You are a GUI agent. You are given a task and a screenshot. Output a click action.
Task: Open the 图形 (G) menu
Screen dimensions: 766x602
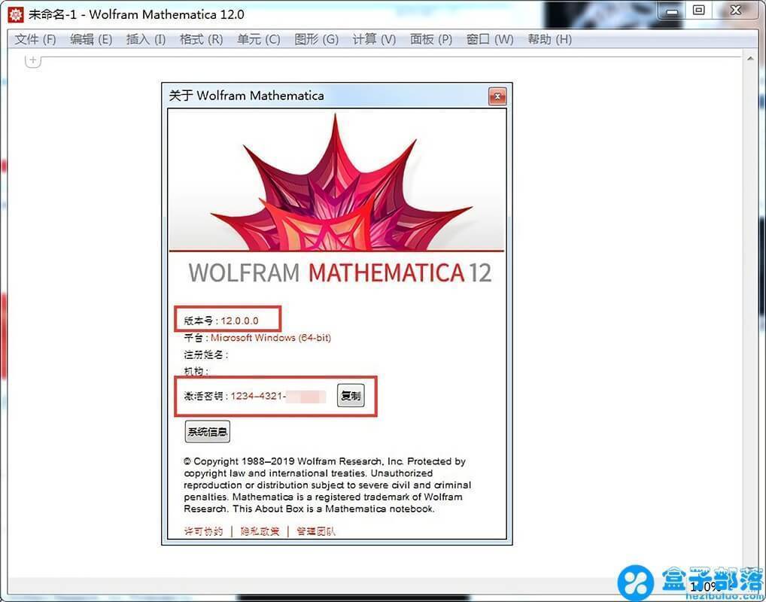(x=316, y=39)
